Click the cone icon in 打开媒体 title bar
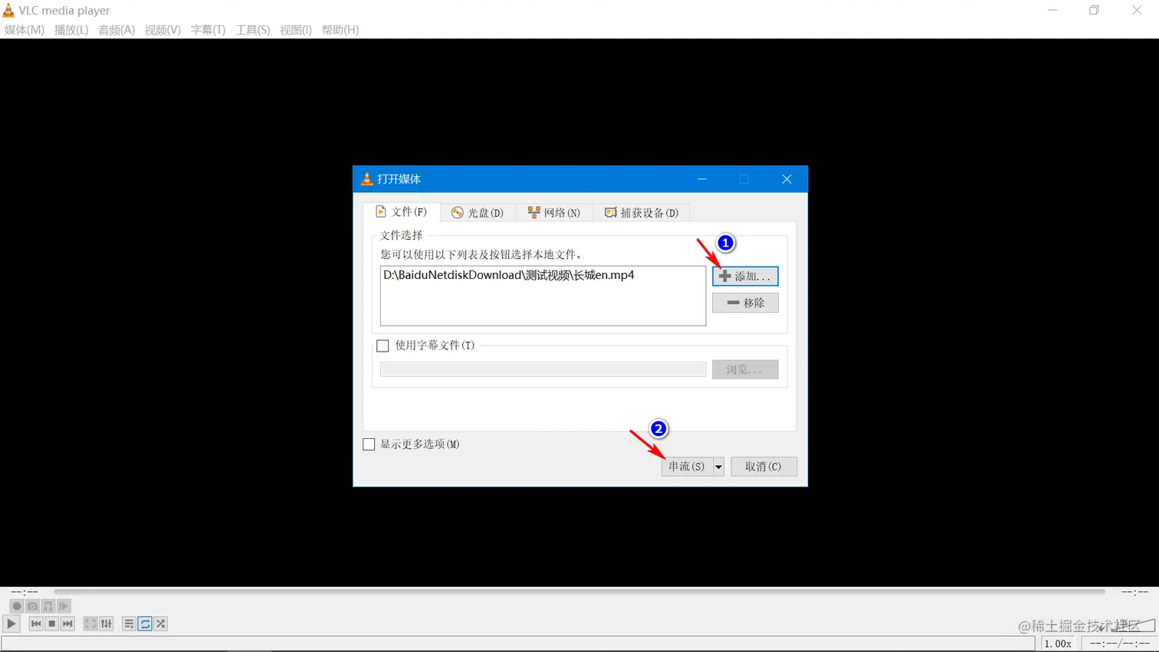This screenshot has width=1159, height=652. [x=367, y=179]
